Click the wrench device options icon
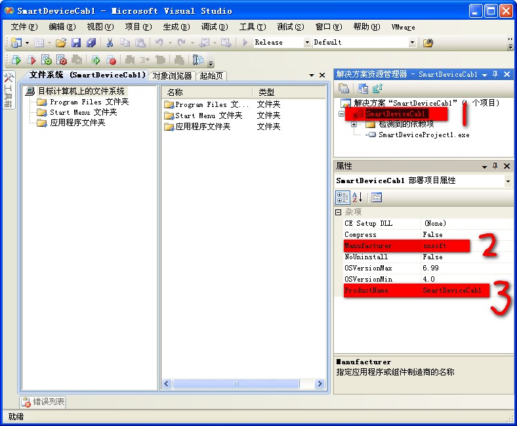 197,60
